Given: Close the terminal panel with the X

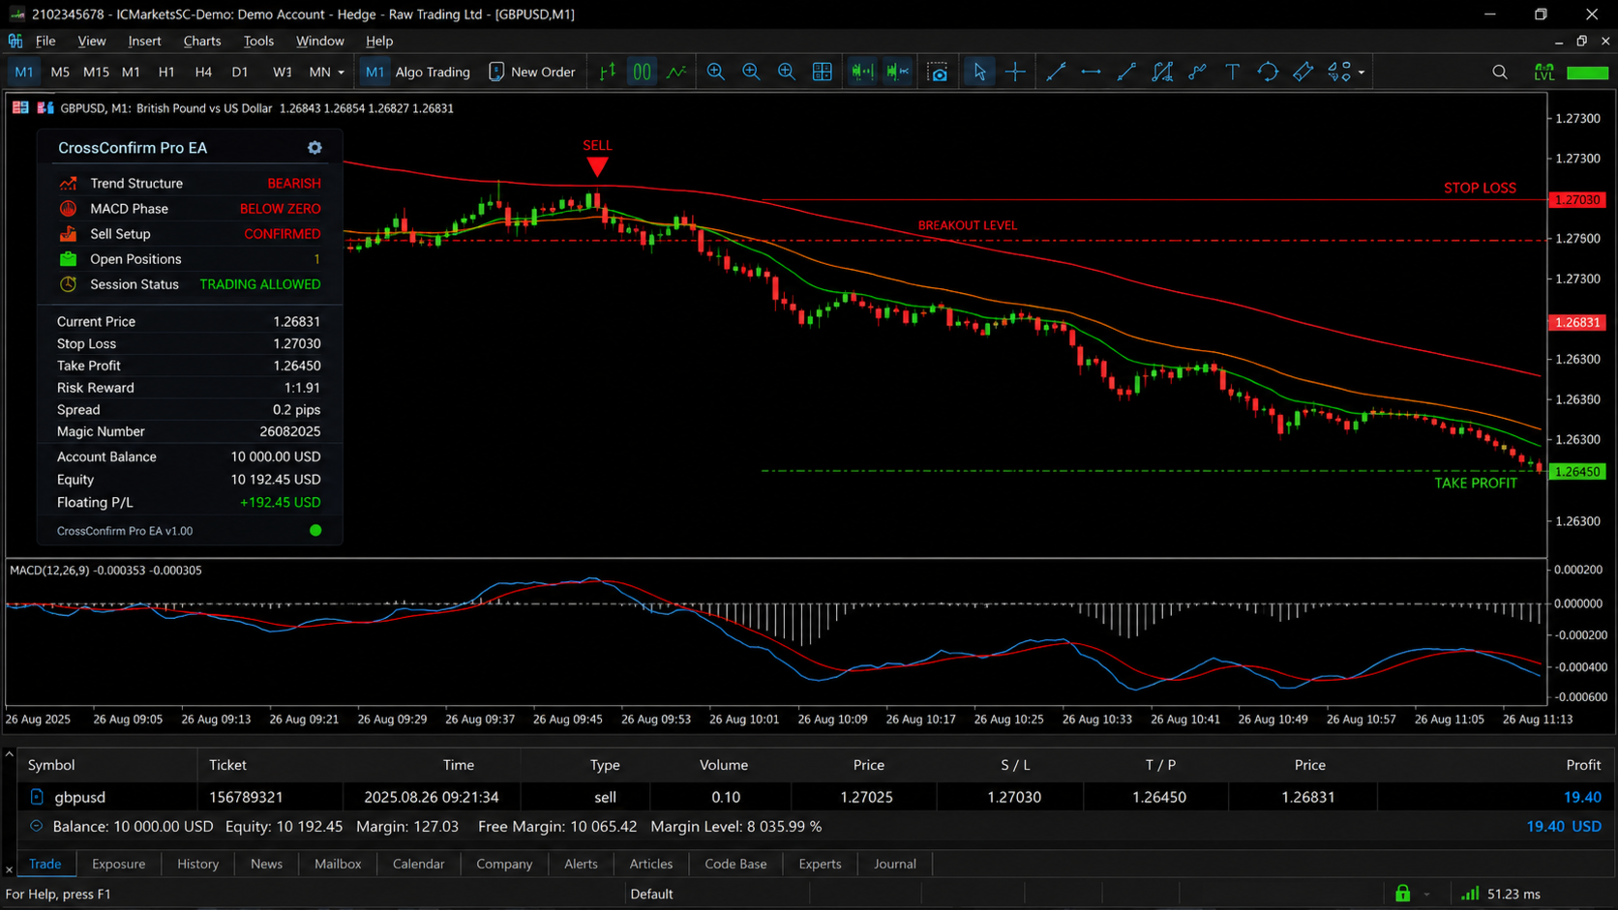Looking at the screenshot, I should (x=9, y=870).
